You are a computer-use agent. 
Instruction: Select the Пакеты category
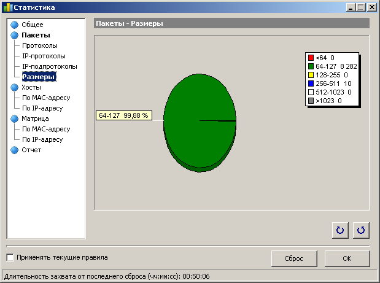point(36,35)
